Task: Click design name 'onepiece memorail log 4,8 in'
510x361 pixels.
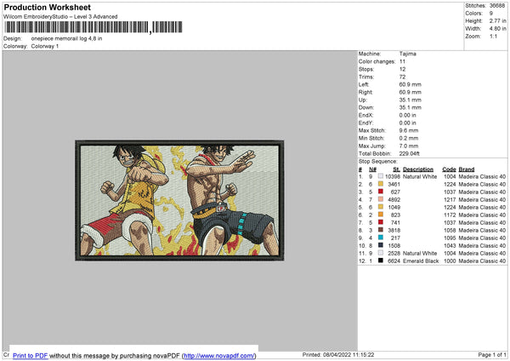Action: [66, 38]
